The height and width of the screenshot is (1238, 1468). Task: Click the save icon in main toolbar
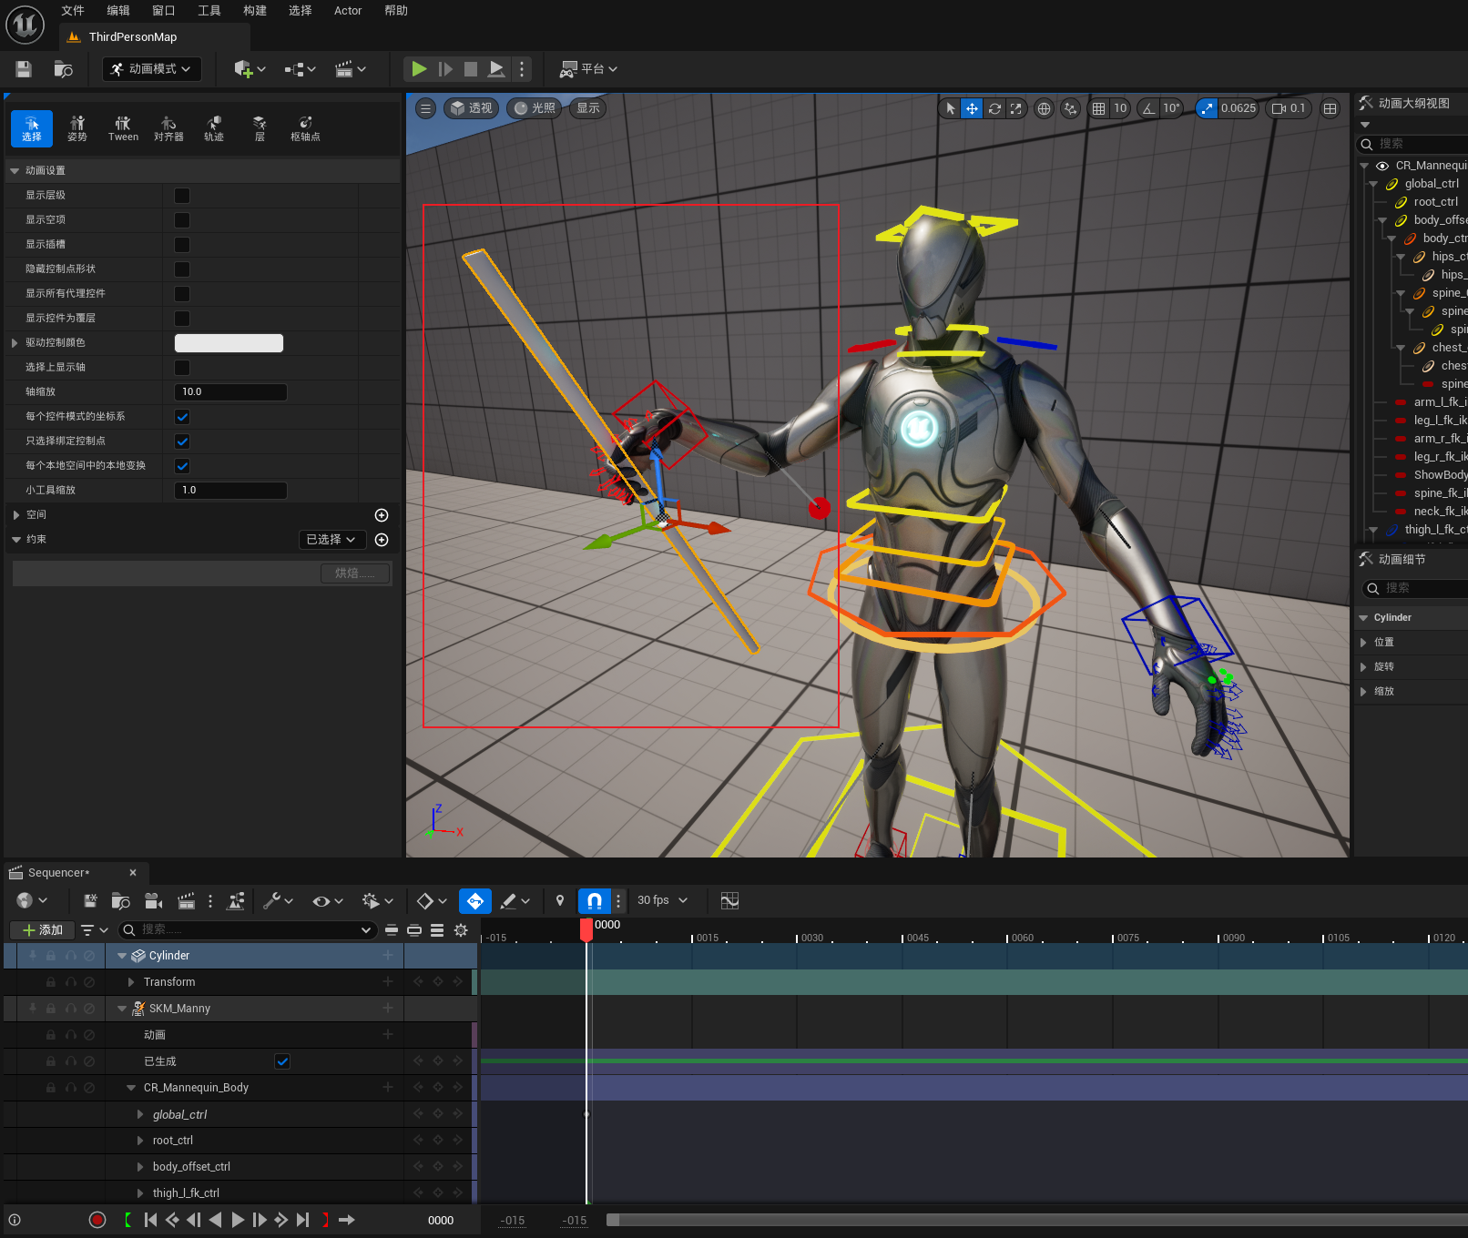point(24,69)
